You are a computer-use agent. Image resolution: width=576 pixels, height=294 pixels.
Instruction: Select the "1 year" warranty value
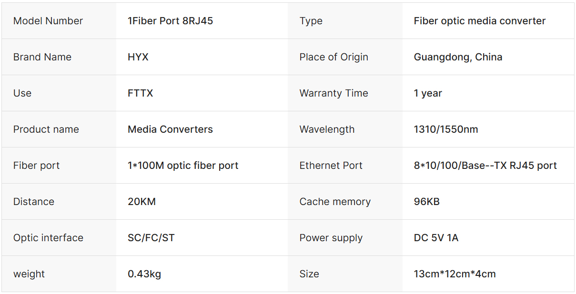[428, 93]
